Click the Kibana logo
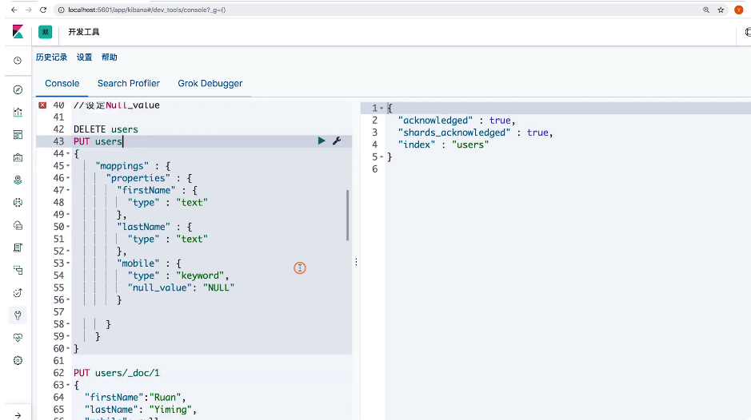The width and height of the screenshot is (751, 420). 18,32
